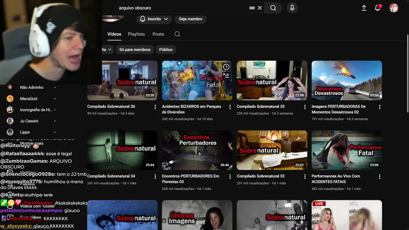This screenshot has width=409, height=230.
Task: Open Compilado Sobrenatural 36 title link
Action: [x=111, y=106]
